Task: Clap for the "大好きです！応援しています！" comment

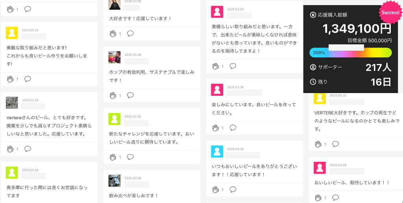Action: pos(113,34)
